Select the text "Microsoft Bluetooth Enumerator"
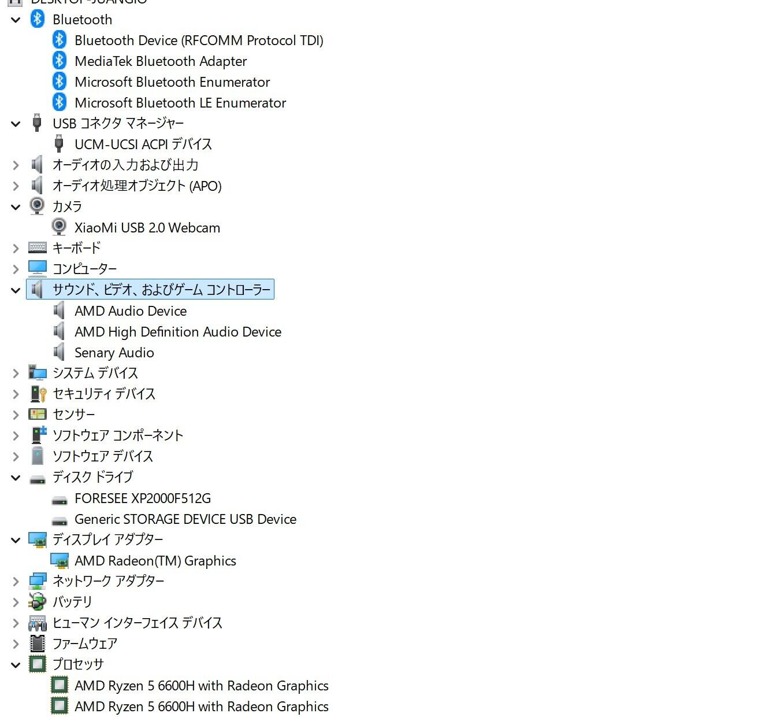The height and width of the screenshot is (717, 758). click(172, 82)
